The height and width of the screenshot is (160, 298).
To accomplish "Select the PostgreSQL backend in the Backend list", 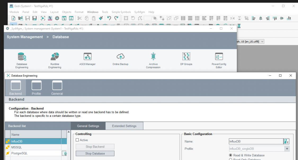I will [20, 153].
